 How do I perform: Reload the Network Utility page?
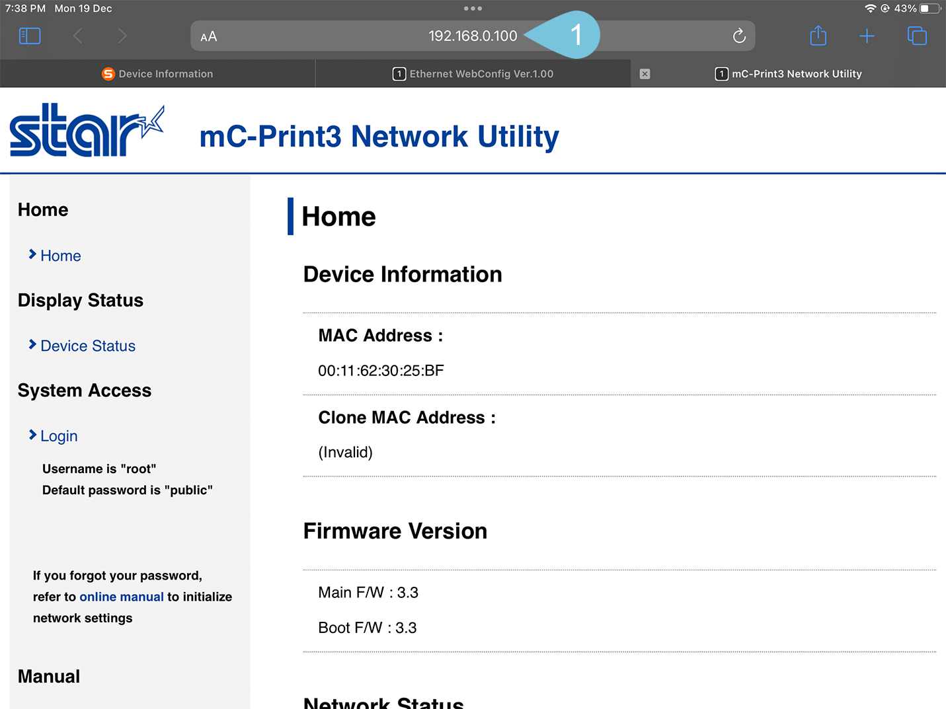738,36
